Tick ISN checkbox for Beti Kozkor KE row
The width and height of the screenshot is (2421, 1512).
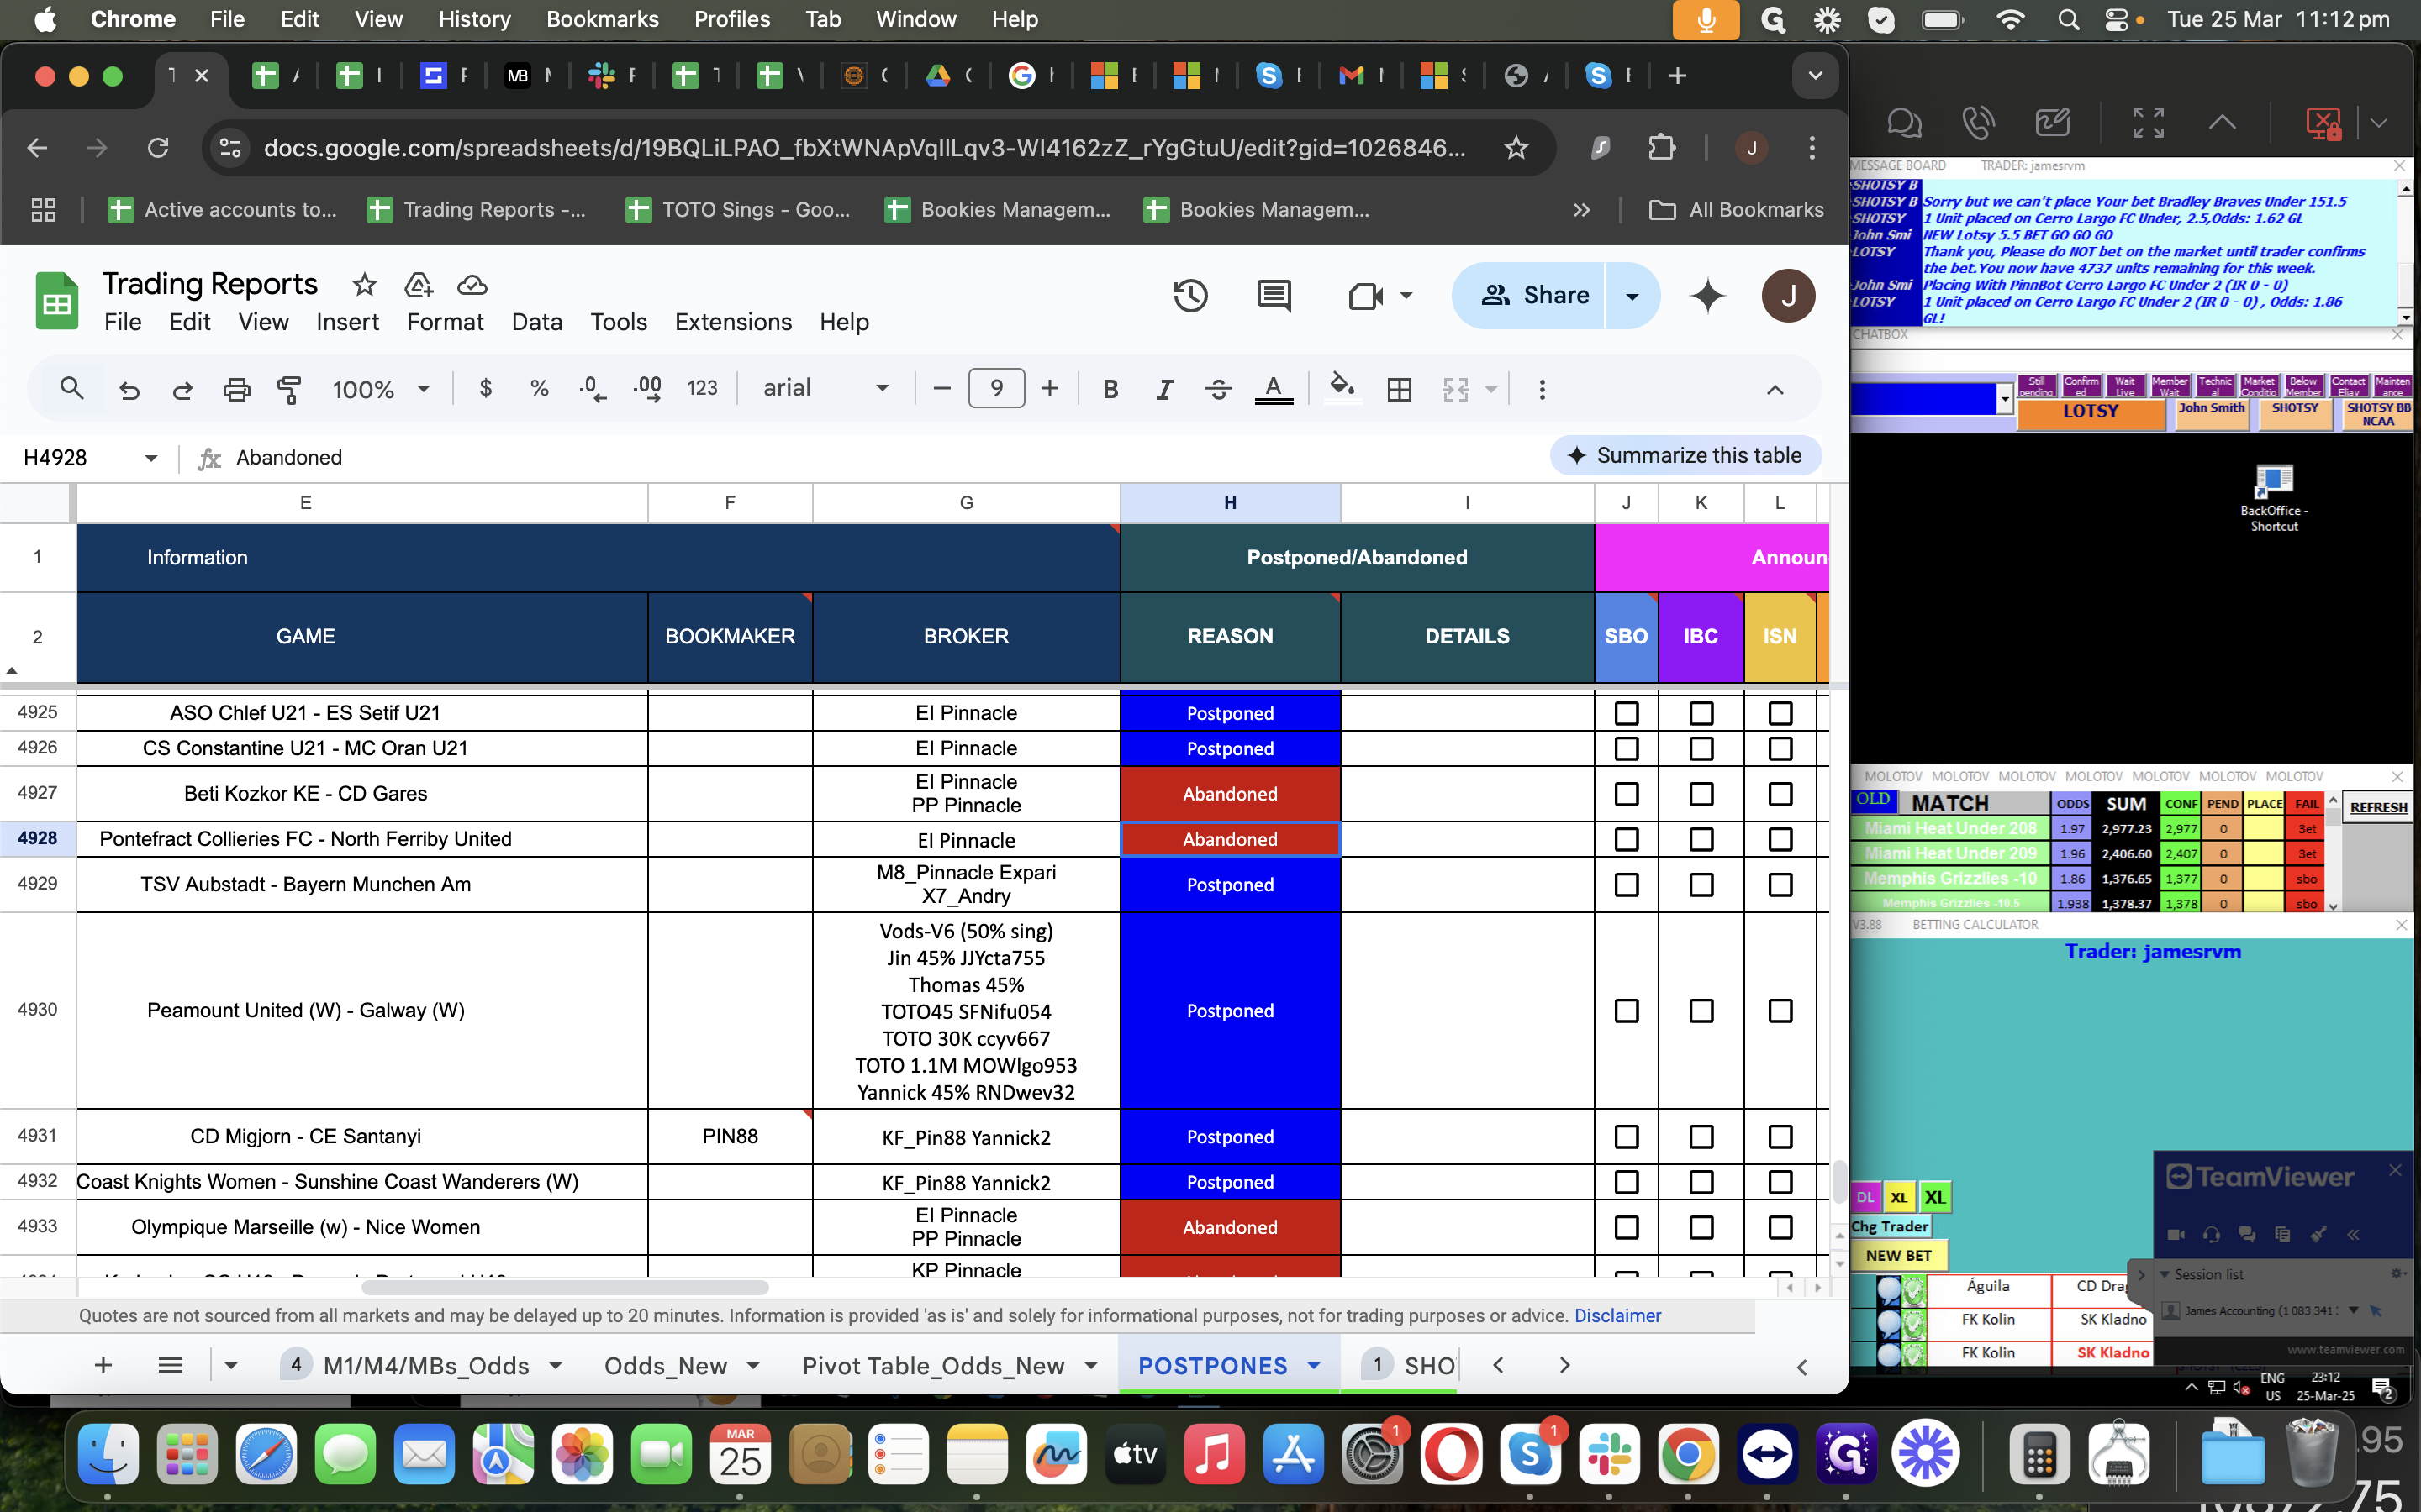pos(1780,793)
